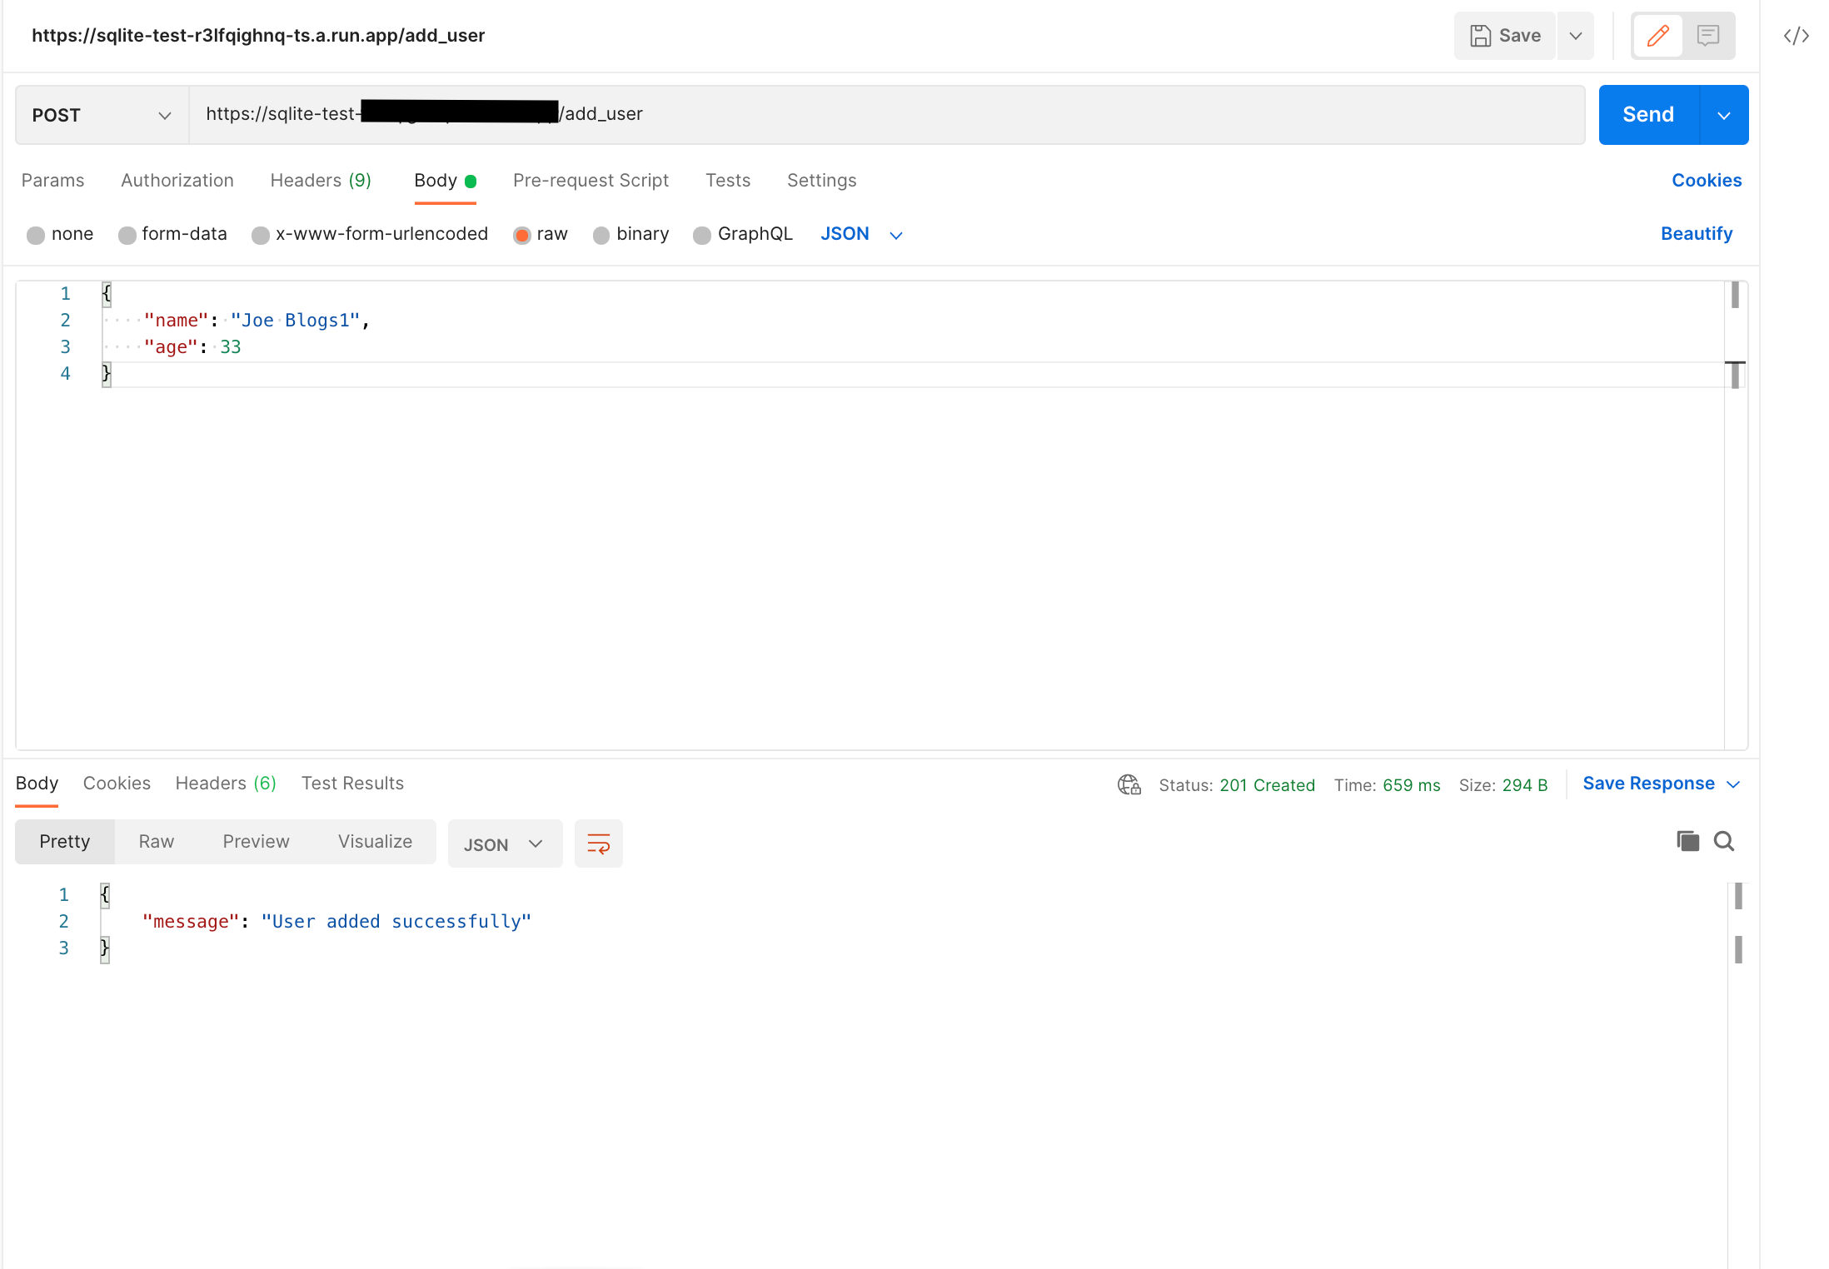
Task: Select the form-data body type
Action: [x=127, y=235]
